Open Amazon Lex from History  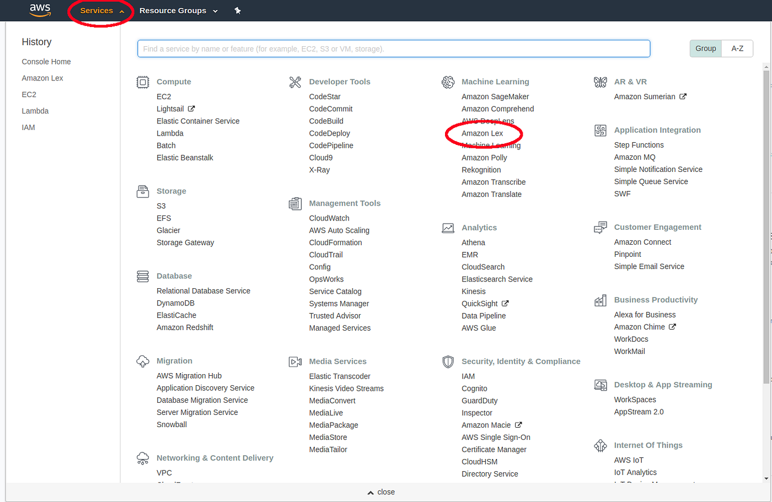click(42, 78)
